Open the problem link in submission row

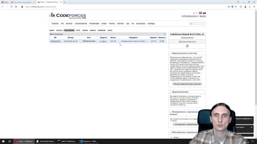(103, 41)
